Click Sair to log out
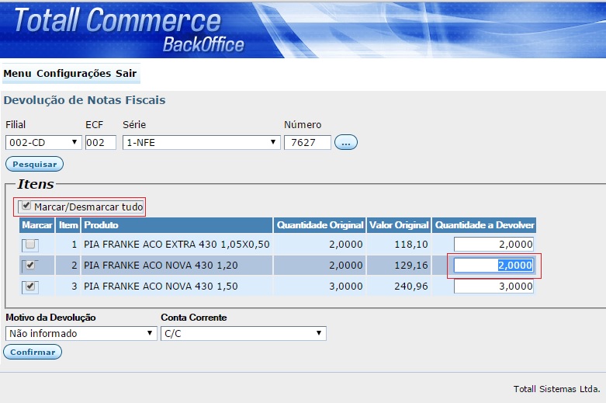 pyautogui.click(x=126, y=74)
